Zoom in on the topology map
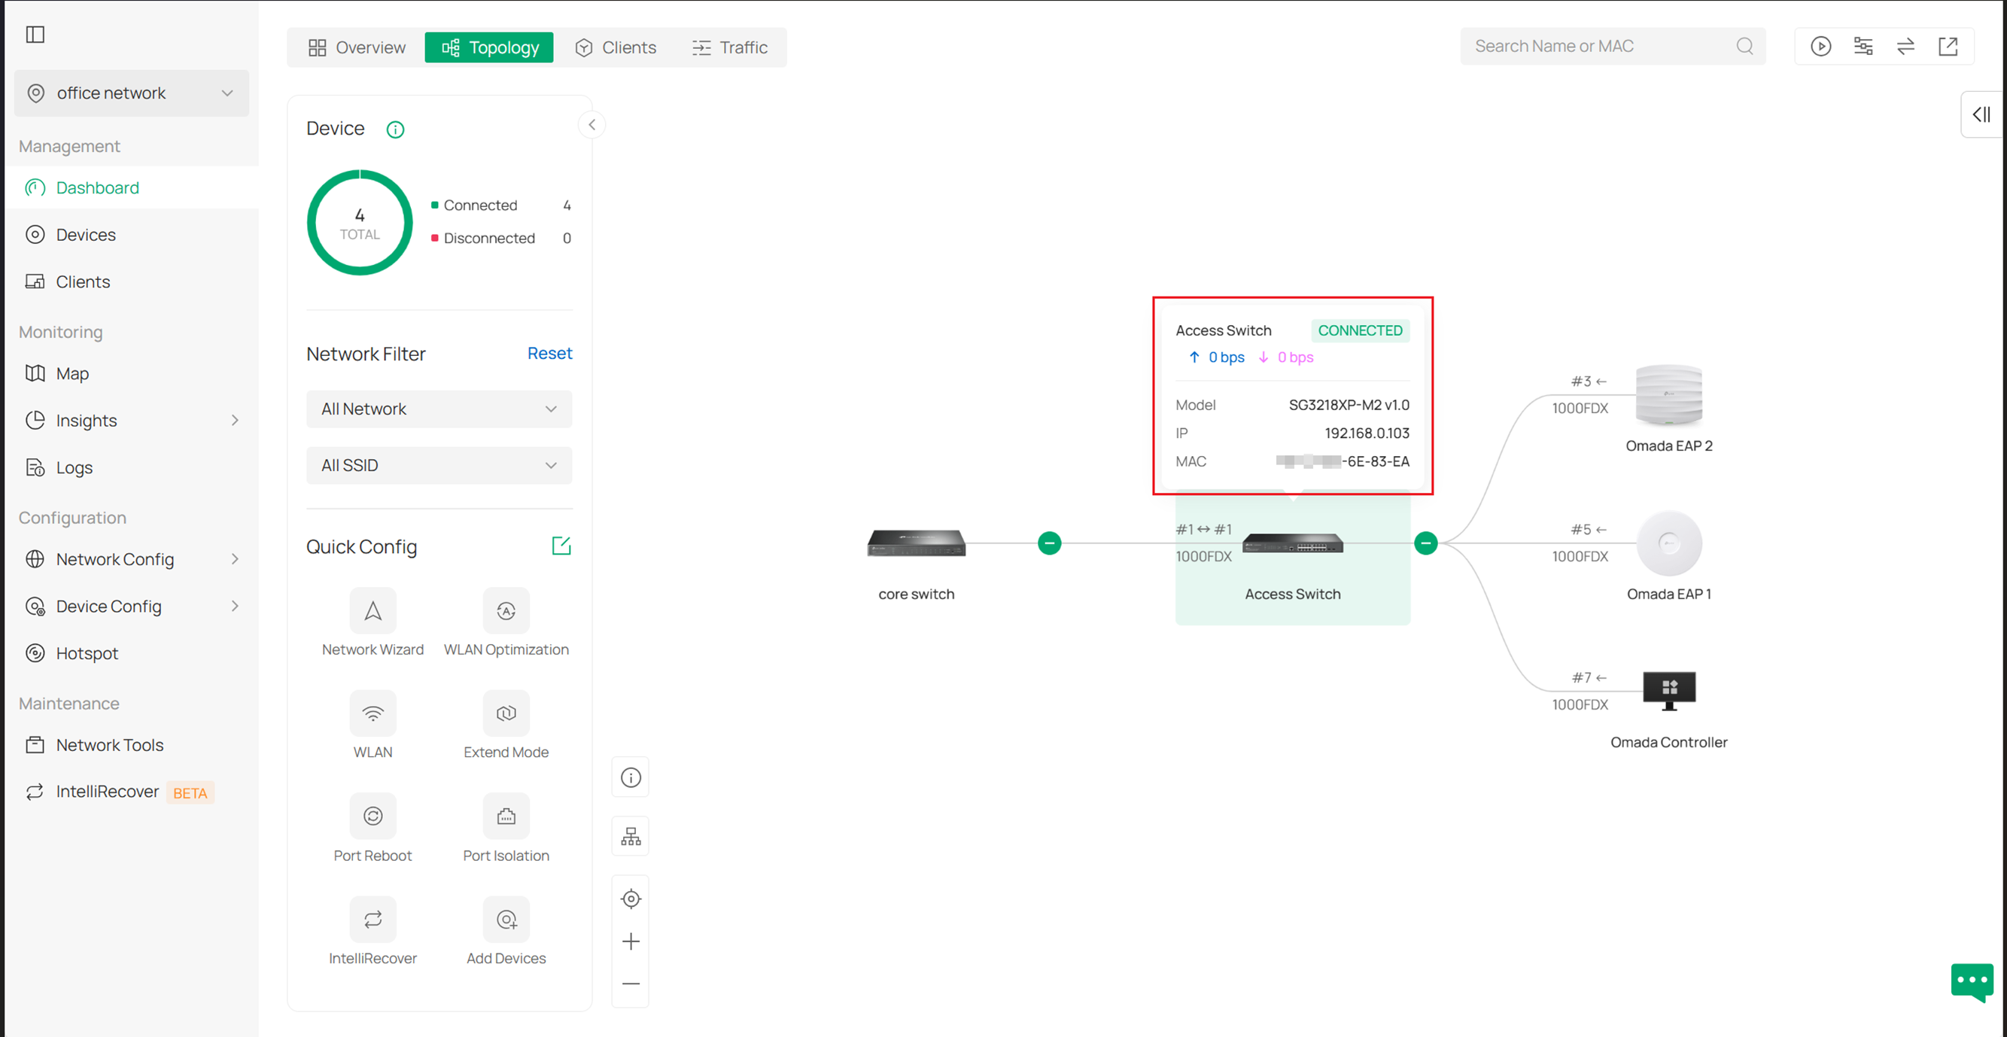The width and height of the screenshot is (2007, 1037). (631, 941)
